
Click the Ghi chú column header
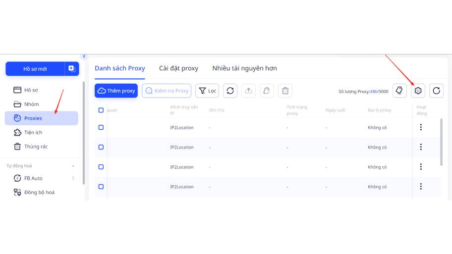coord(217,110)
